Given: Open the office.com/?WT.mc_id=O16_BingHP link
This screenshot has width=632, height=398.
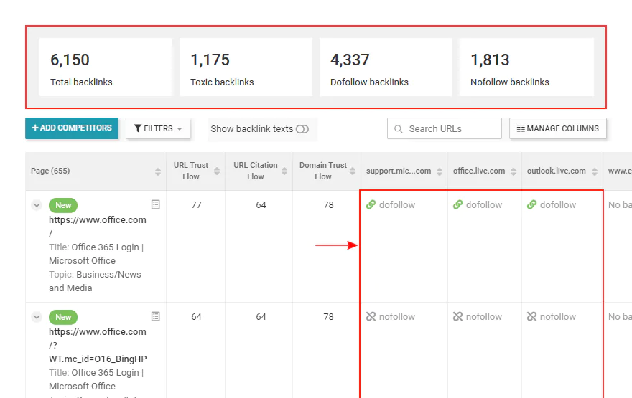Looking at the screenshot, I should point(98,345).
